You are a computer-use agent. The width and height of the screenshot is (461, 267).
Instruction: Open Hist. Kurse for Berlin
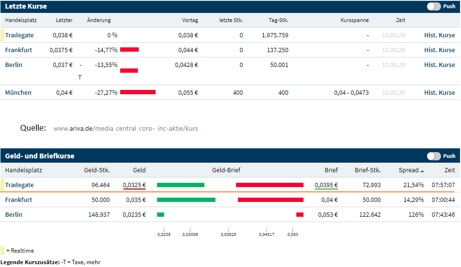[x=439, y=65]
